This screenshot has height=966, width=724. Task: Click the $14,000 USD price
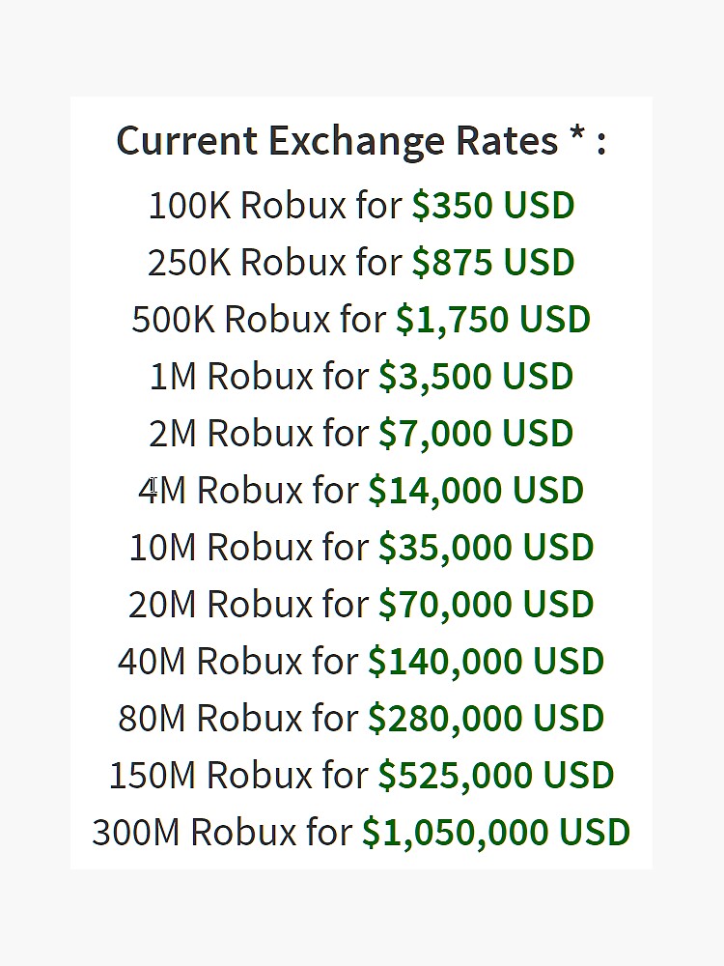click(x=476, y=491)
